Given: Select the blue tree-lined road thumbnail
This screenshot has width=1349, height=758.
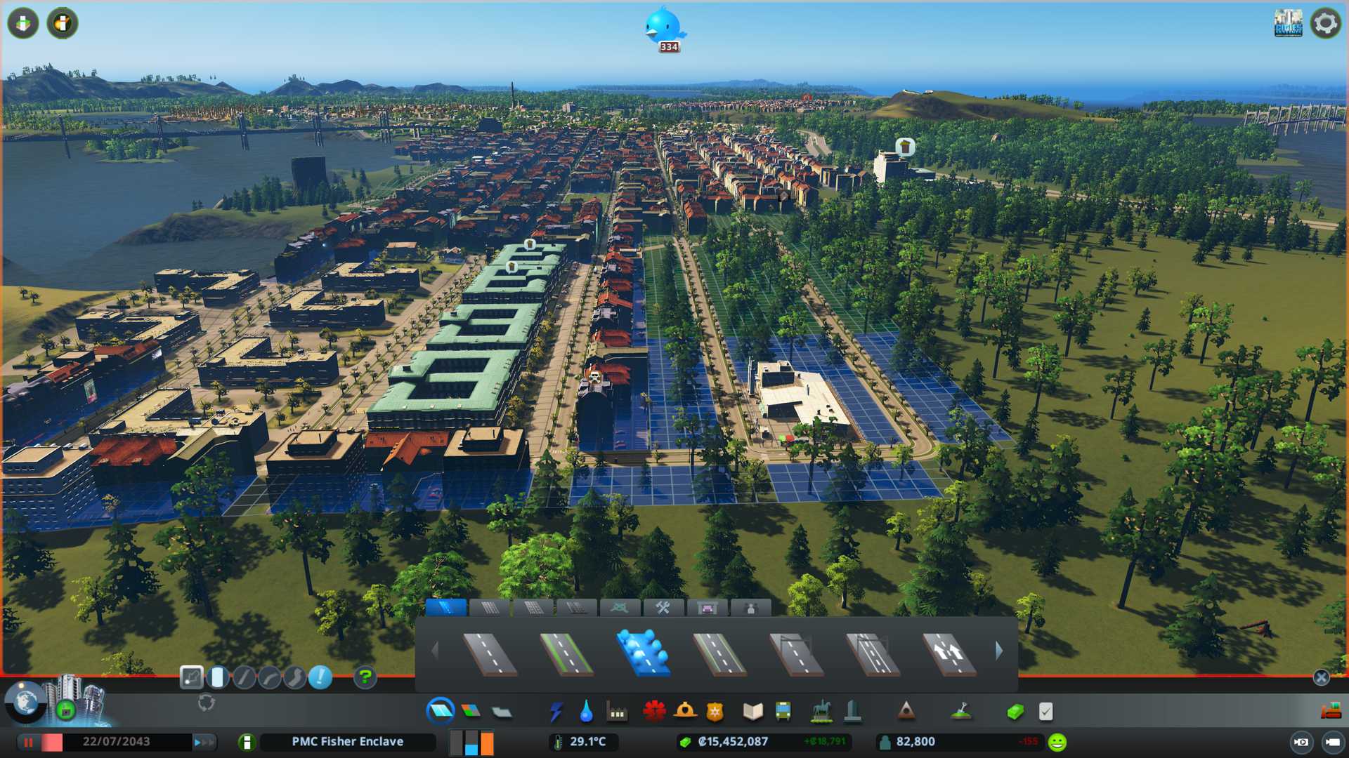Looking at the screenshot, I should pyautogui.click(x=643, y=653).
